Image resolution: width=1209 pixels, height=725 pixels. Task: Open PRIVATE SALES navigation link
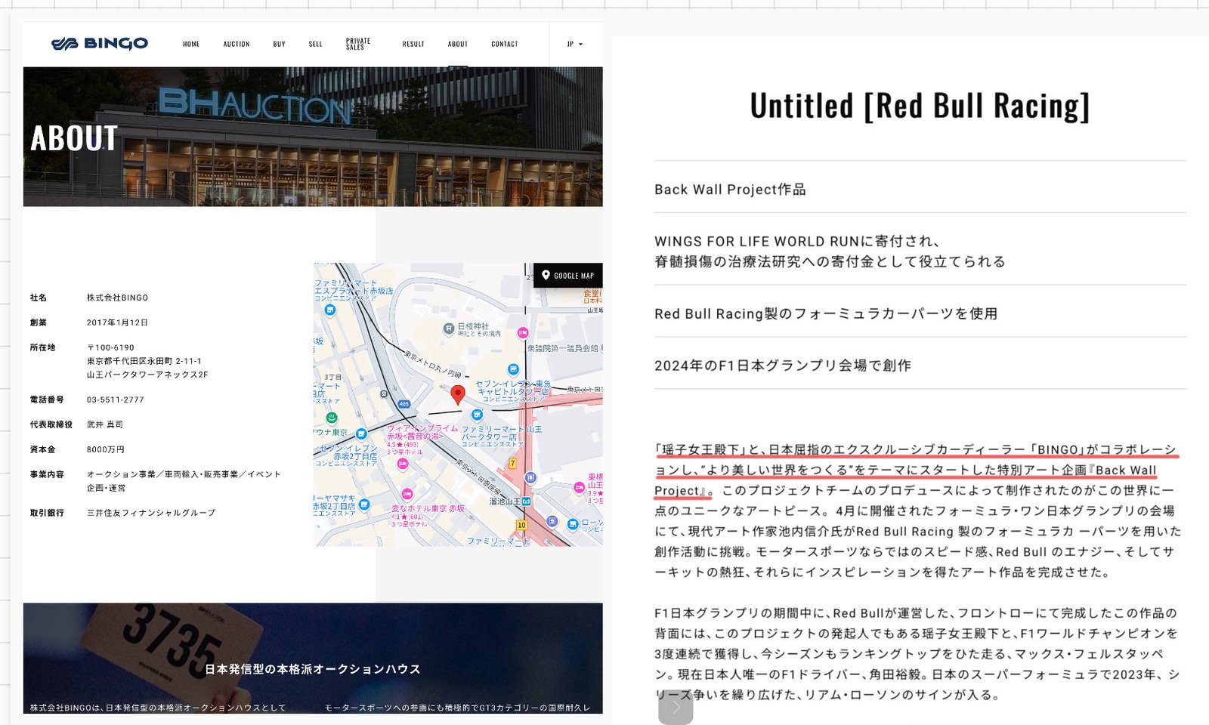358,44
